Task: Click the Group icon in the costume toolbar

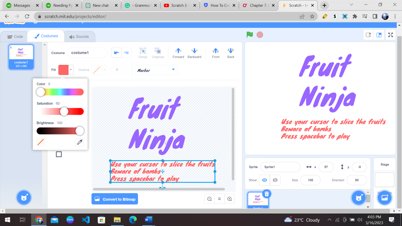Action: [x=143, y=52]
